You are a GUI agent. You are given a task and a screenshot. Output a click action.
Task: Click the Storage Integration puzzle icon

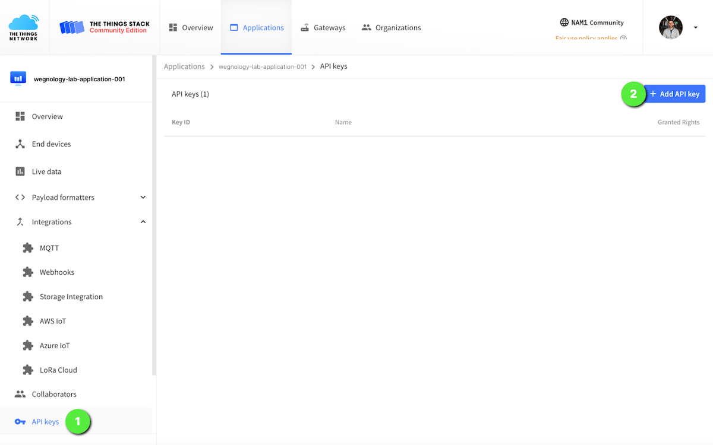28,297
